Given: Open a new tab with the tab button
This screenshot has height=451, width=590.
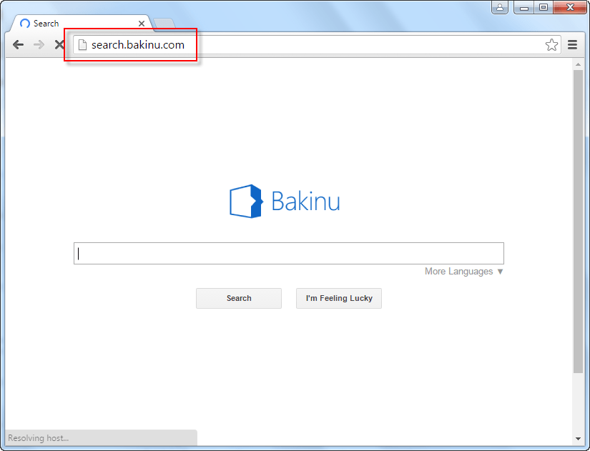Looking at the screenshot, I should coord(164,24).
